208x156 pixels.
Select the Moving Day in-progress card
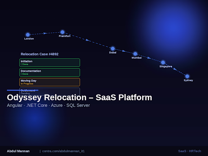[x=50, y=82]
